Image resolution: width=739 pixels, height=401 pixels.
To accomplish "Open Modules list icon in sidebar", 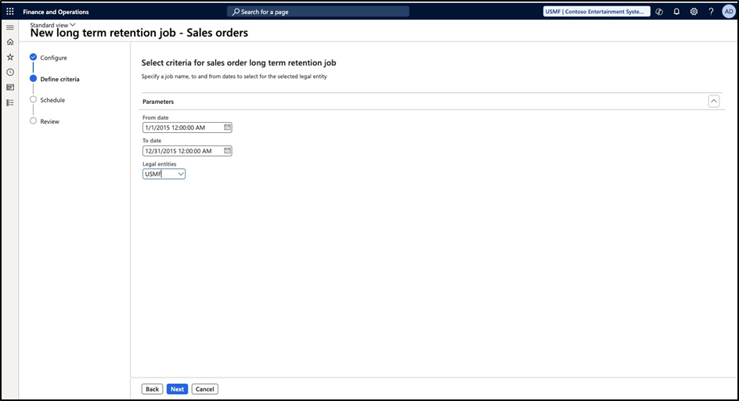I will [10, 102].
